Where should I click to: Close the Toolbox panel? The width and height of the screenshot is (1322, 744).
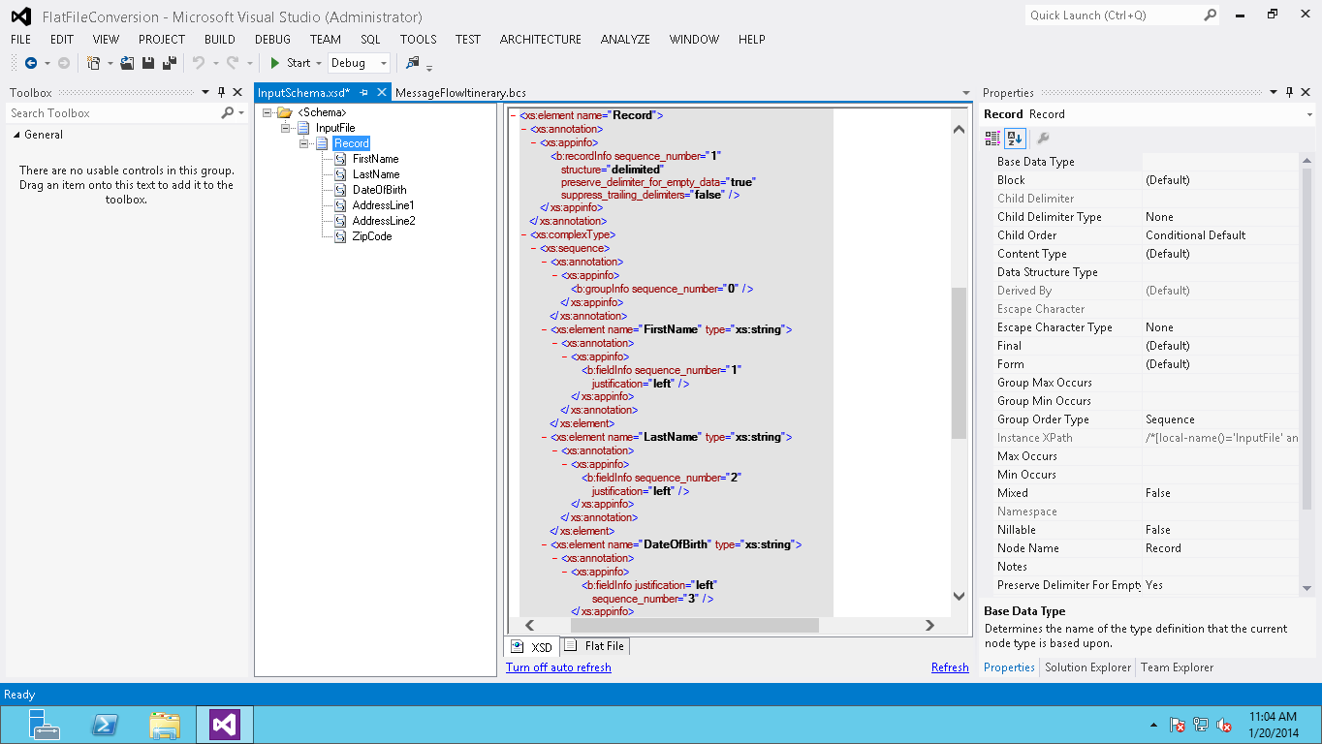pos(237,93)
